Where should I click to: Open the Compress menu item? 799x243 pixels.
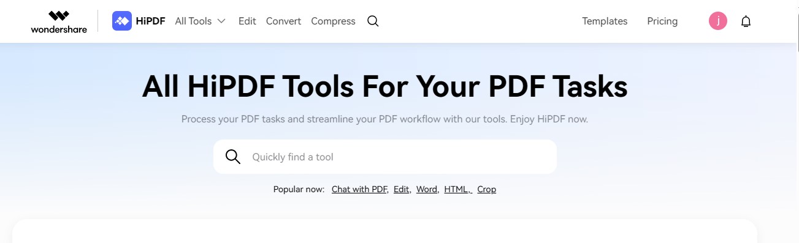point(333,21)
